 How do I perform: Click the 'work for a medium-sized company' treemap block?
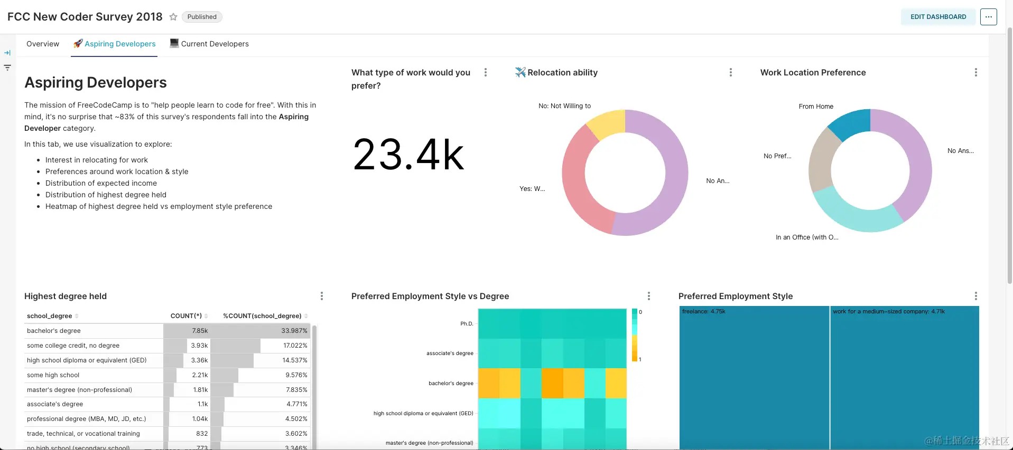(905, 377)
